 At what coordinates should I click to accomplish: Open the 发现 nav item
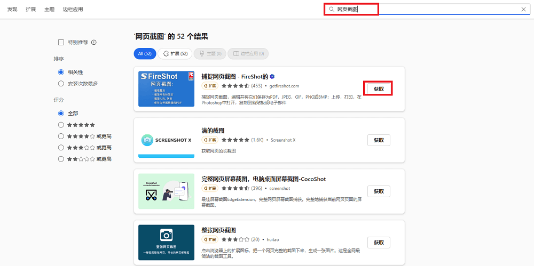tap(12, 10)
